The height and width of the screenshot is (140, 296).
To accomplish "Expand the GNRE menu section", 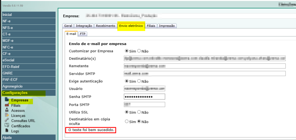I will (x=29, y=73).
